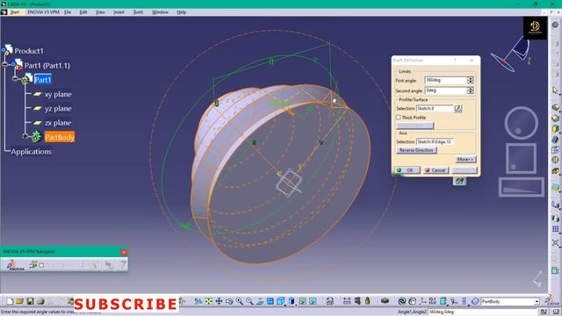Click the help question mark in Shaft Definition
The height and width of the screenshot is (316, 562).
[455, 61]
